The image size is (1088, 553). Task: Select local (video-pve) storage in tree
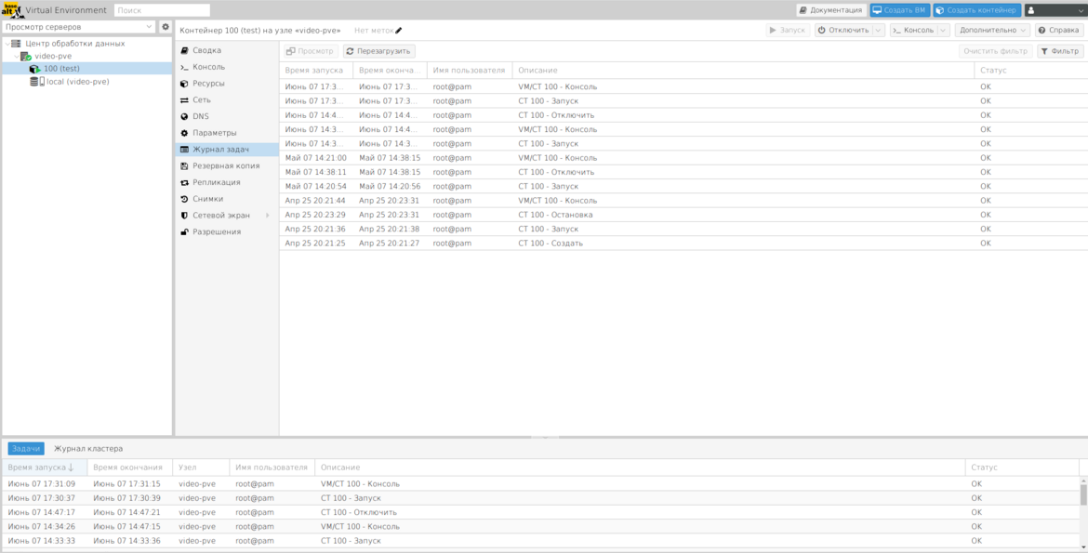77,82
